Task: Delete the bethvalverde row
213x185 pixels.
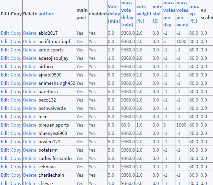Action: (30, 108)
